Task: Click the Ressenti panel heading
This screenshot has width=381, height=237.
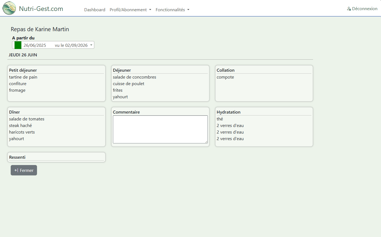Action: click(x=17, y=157)
